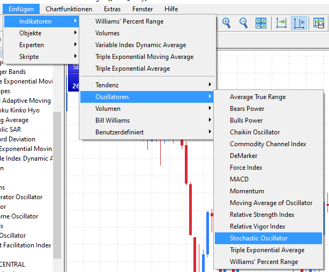Expand the Tendenz submenu
The image size is (329, 272).
[x=147, y=85]
